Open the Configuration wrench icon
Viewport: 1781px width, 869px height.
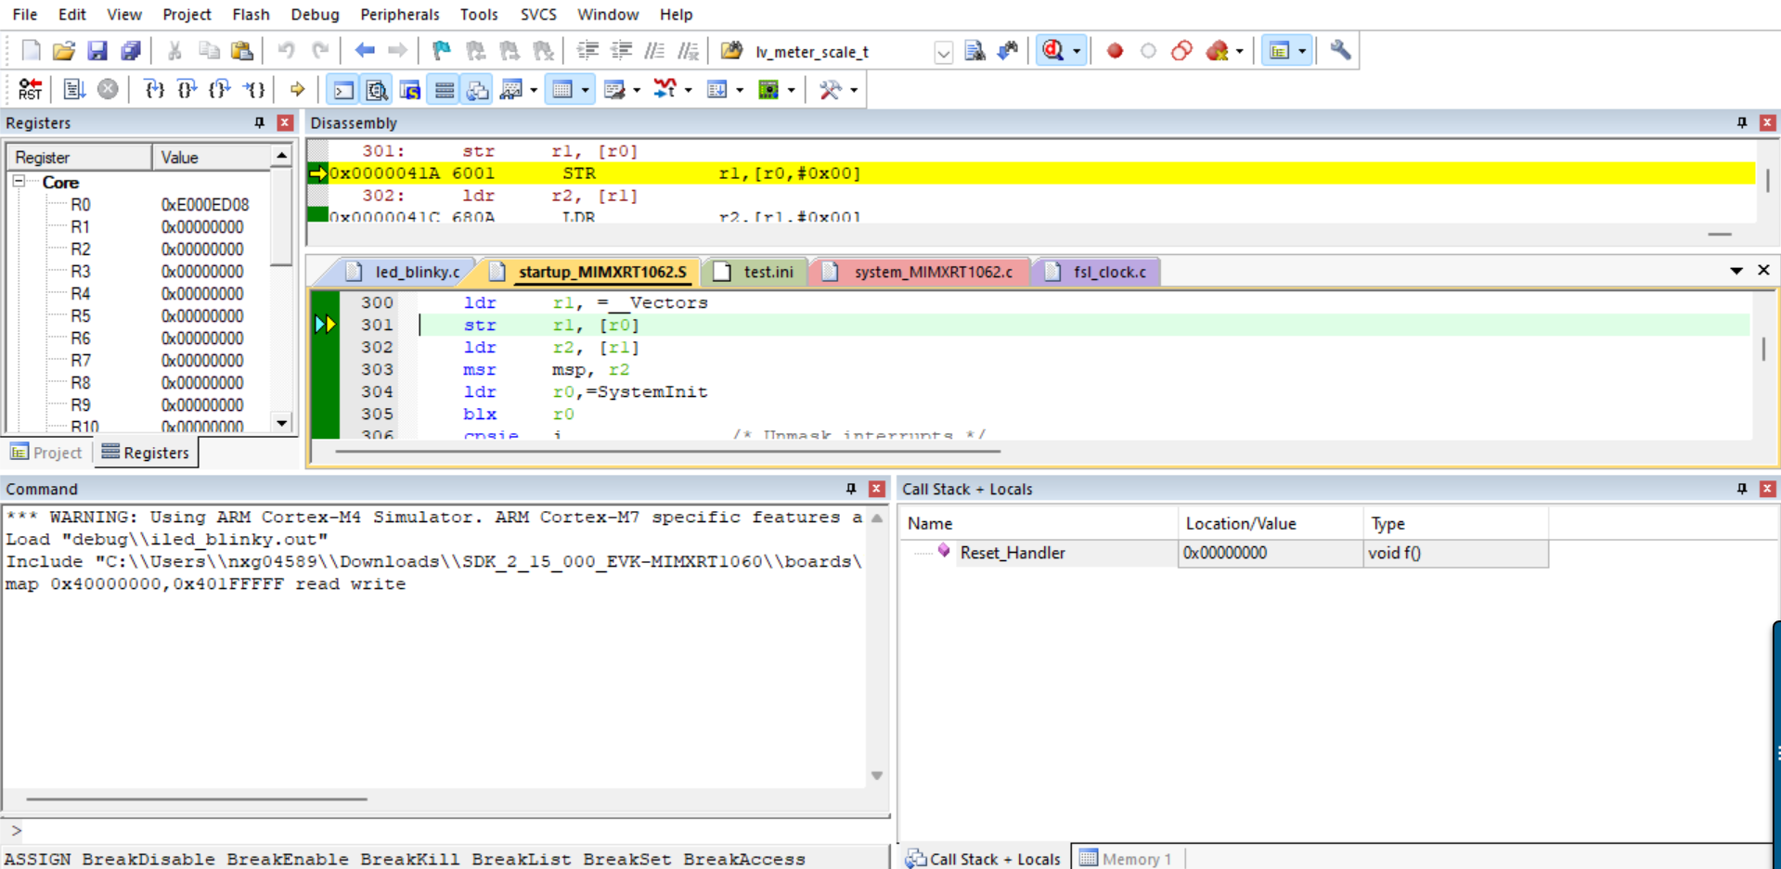tap(1340, 51)
